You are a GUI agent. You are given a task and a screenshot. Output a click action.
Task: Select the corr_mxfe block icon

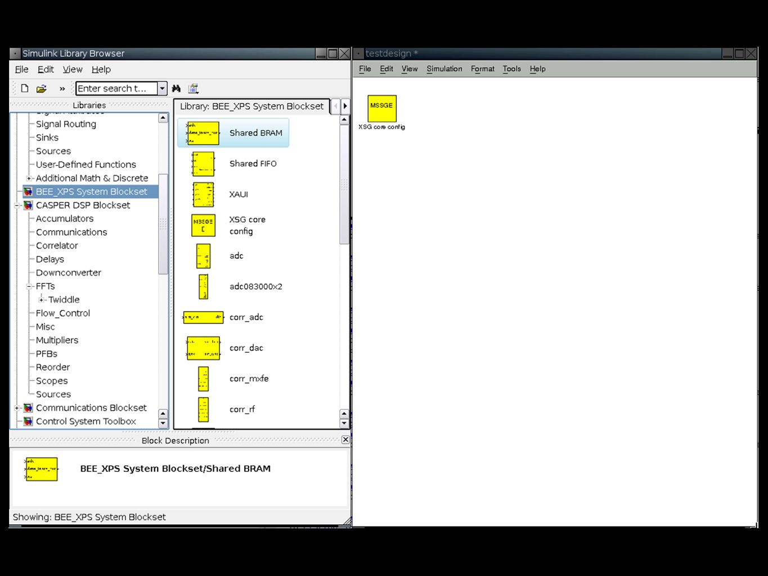(203, 379)
